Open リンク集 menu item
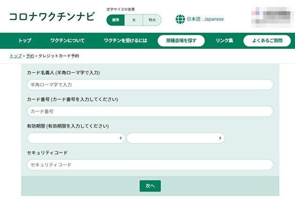The height and width of the screenshot is (199, 295). [x=224, y=41]
